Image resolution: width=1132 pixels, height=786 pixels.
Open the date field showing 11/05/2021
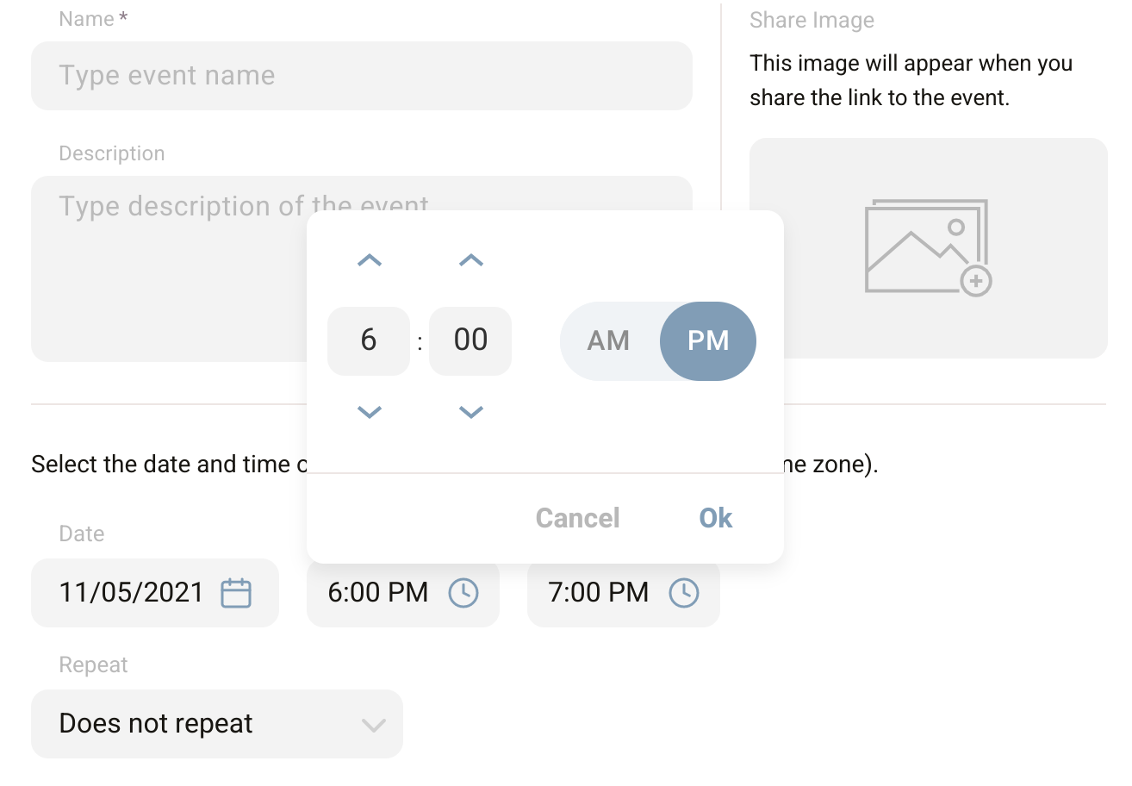132,593
